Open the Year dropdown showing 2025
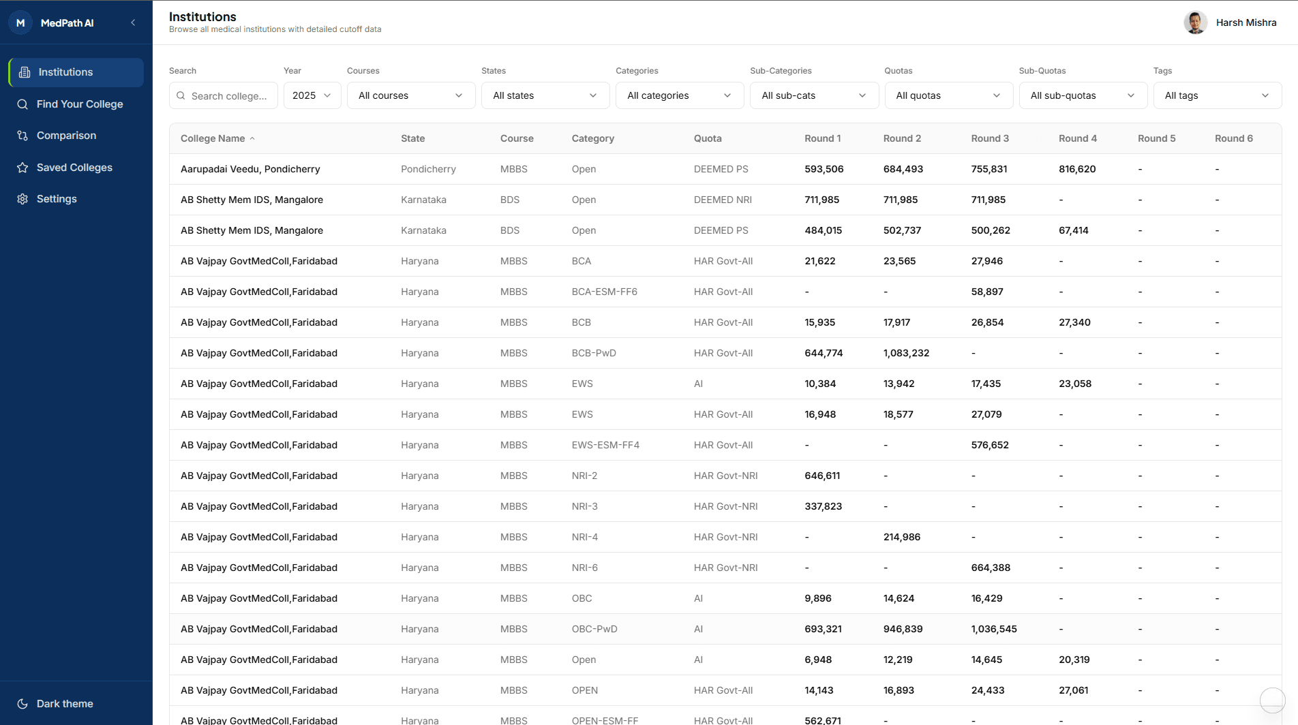 pos(312,95)
